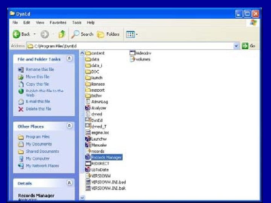Select VERSIONW.INI.bad file name
271x203 pixels.
[108, 182]
